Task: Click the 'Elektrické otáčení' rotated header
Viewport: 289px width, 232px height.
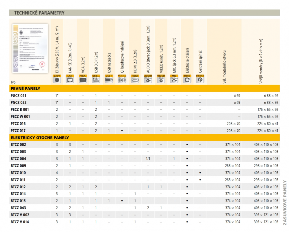Action: pos(187,60)
